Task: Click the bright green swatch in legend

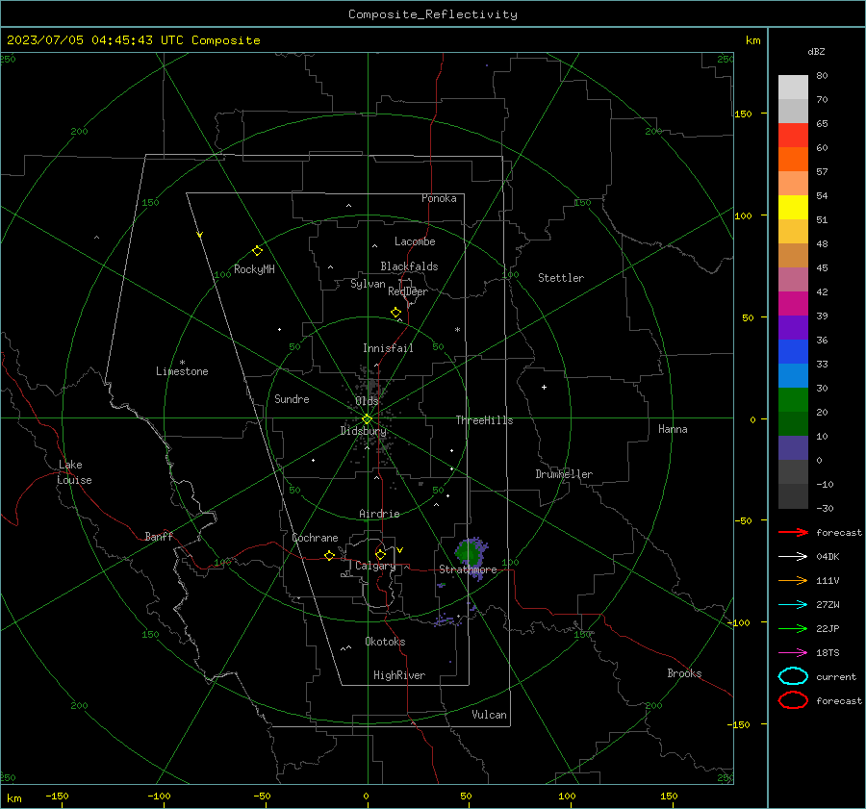Action: point(793,400)
